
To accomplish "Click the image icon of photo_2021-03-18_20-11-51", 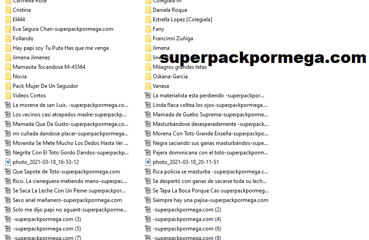I will point(148,162).
